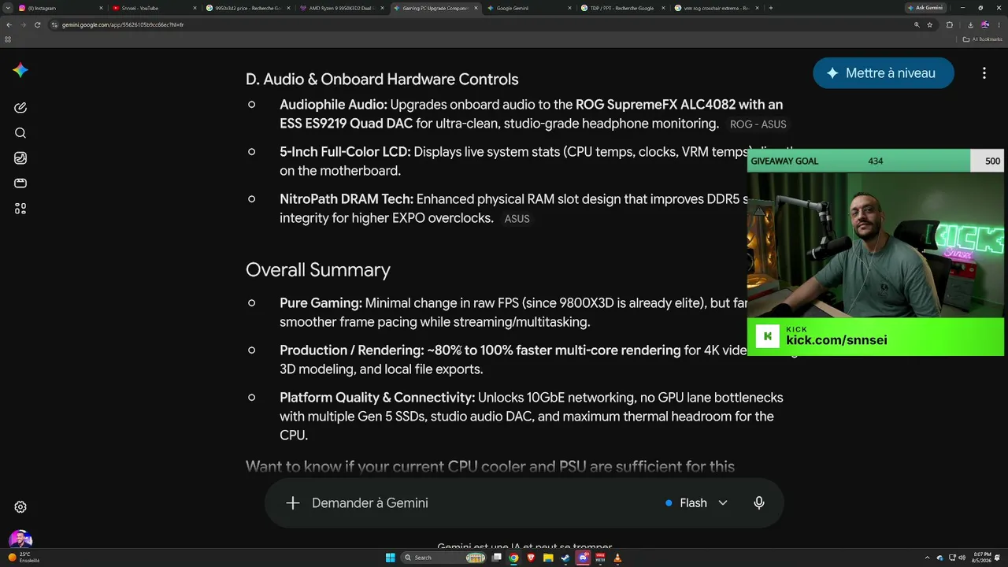Click the 'NitroPath DRAM Tech:' bold label
1008x567 pixels.
point(346,199)
